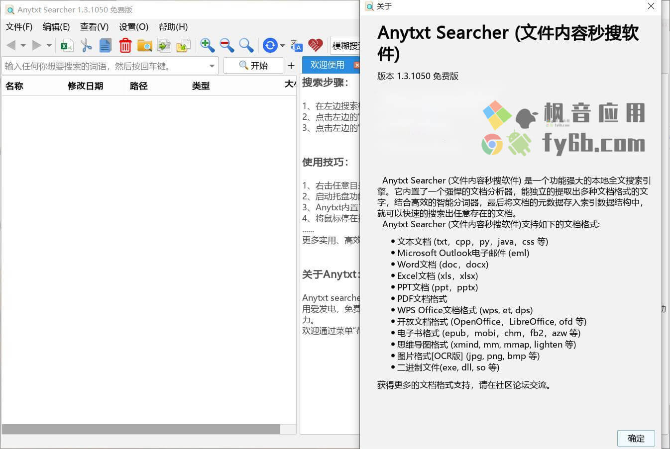Click the Word文档 (doc, docx) list item

pos(443,265)
